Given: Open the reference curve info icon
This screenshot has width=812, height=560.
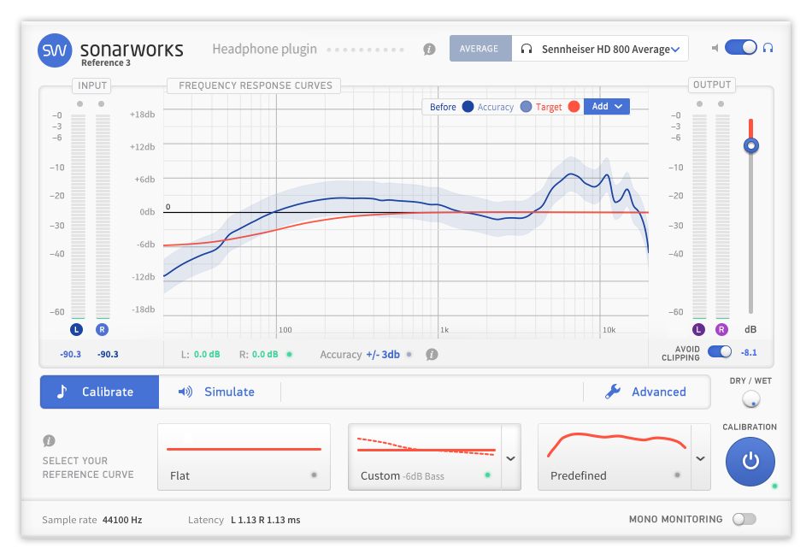Looking at the screenshot, I should [x=50, y=441].
